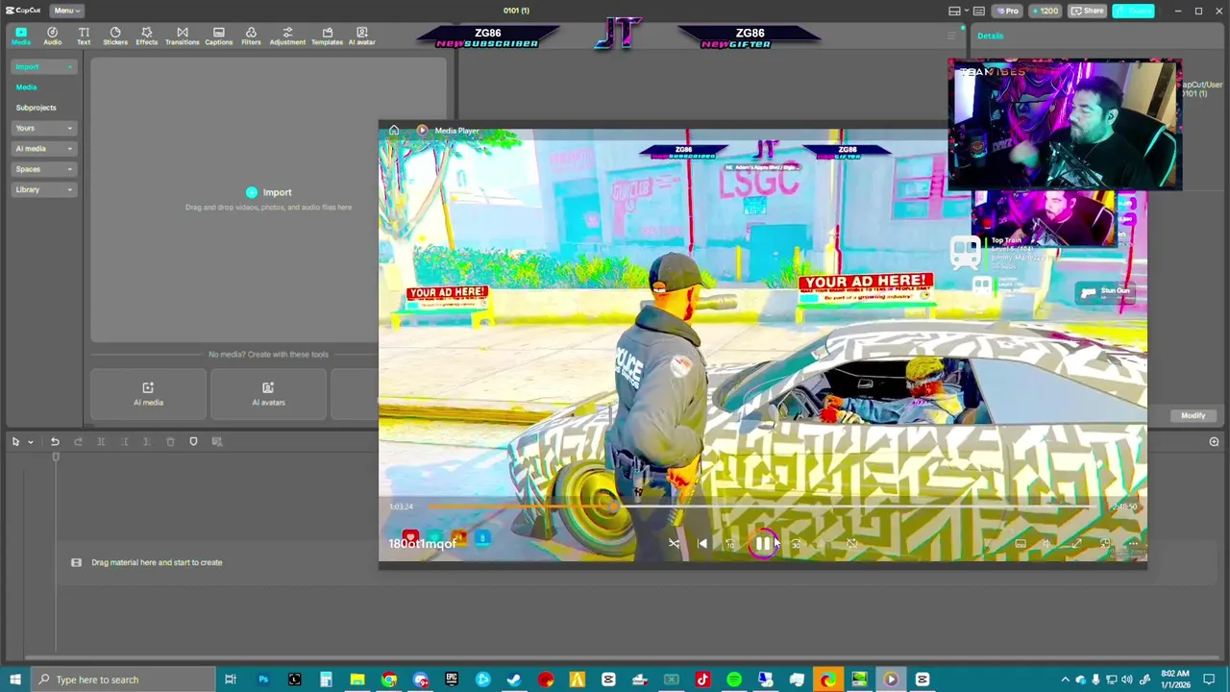Open Spotify from the taskbar
This screenshot has width=1230, height=692.
[733, 680]
